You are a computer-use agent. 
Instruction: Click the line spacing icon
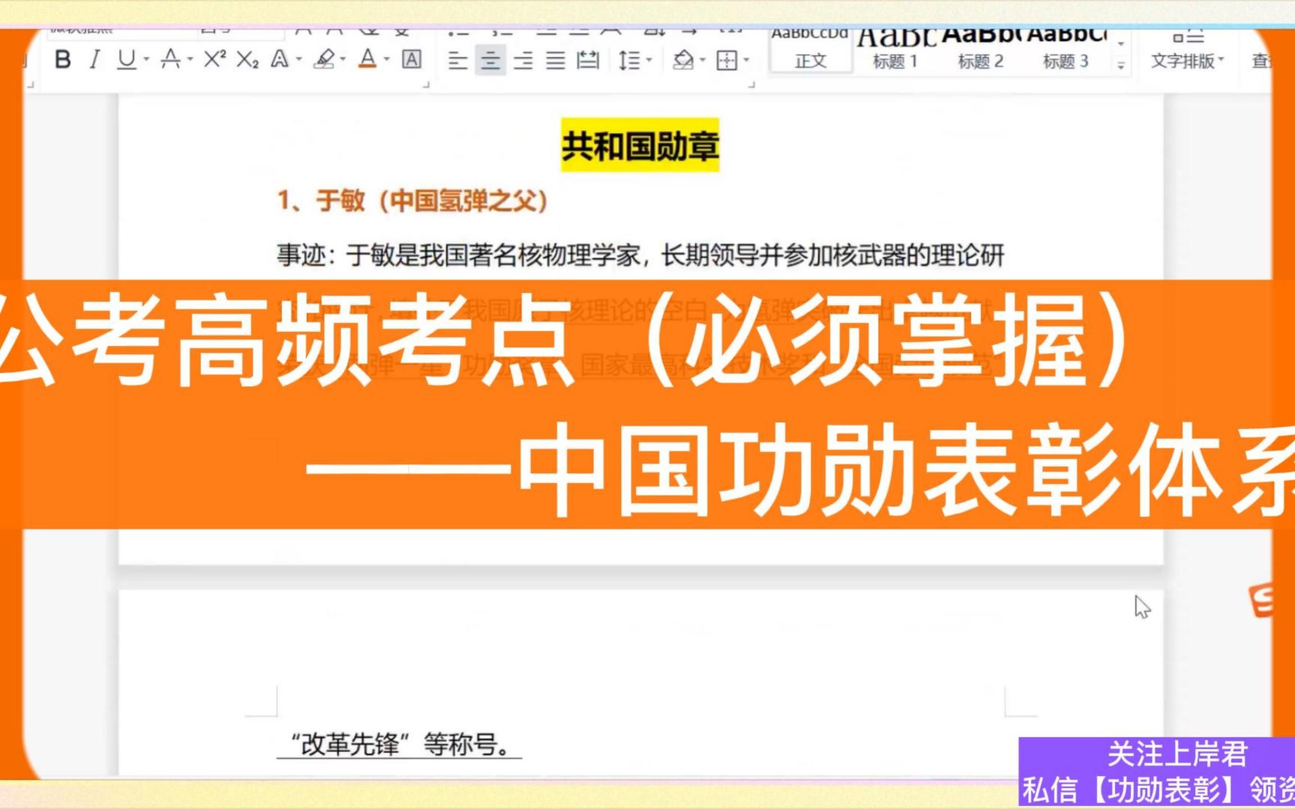point(629,60)
